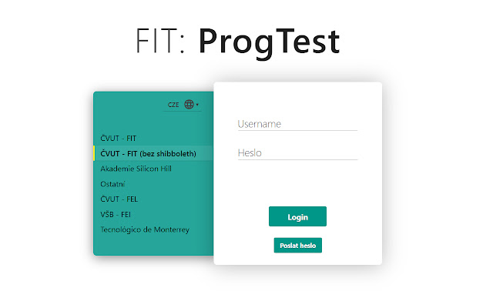Click into the Heslo password field

(x=297, y=153)
